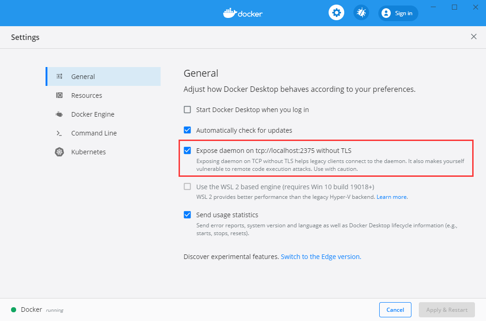The height and width of the screenshot is (321, 486).
Task: Click the Docker running status text
Action: click(x=42, y=310)
